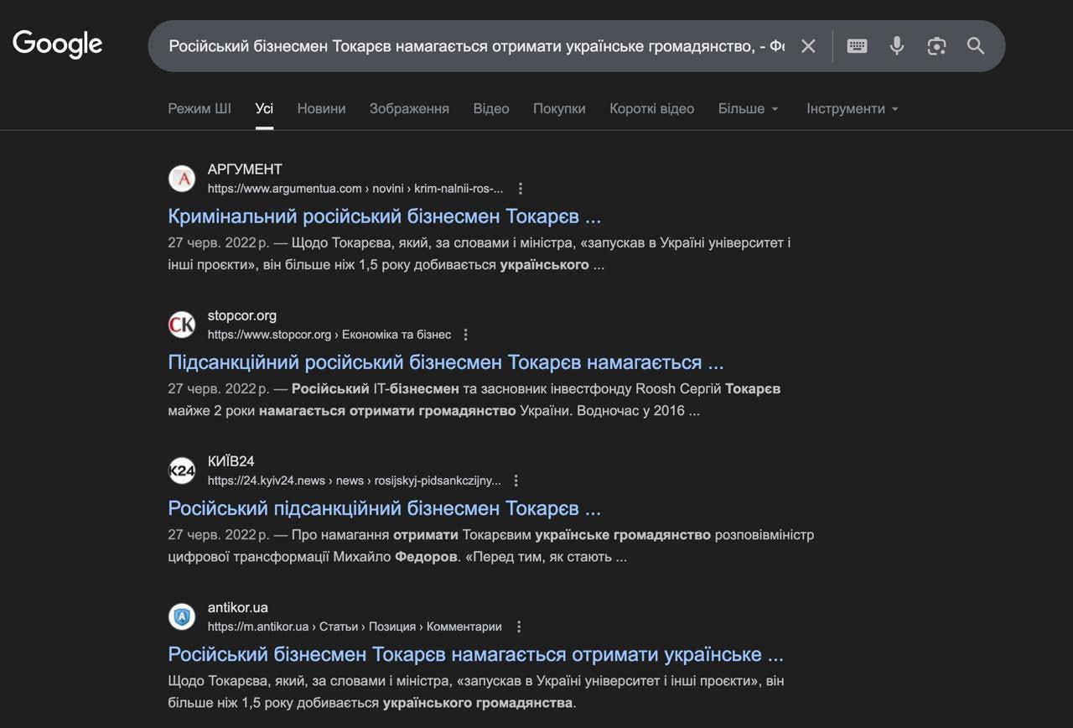Click the antikor.ua source name
The width and height of the screenshot is (1073, 728).
pyautogui.click(x=238, y=607)
